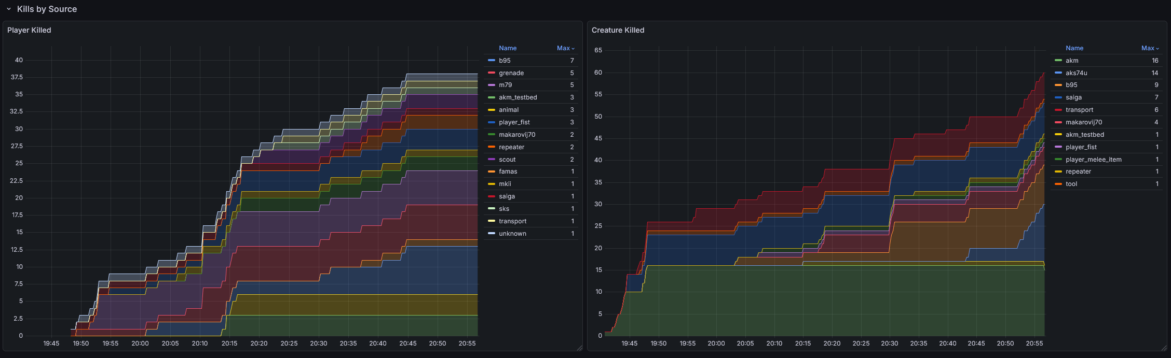This screenshot has height=358, width=1171.
Task: Select player_fist entry in Creature Killed legend
Action: [x=1081, y=147]
